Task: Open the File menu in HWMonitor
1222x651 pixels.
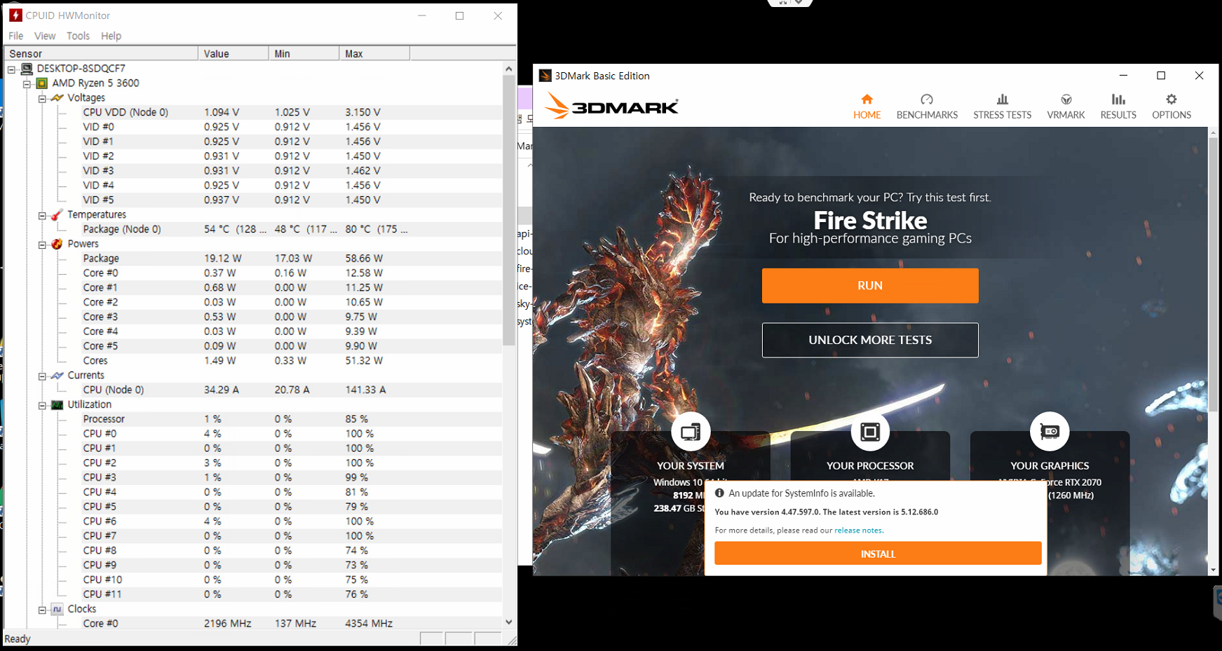Action: tap(15, 36)
